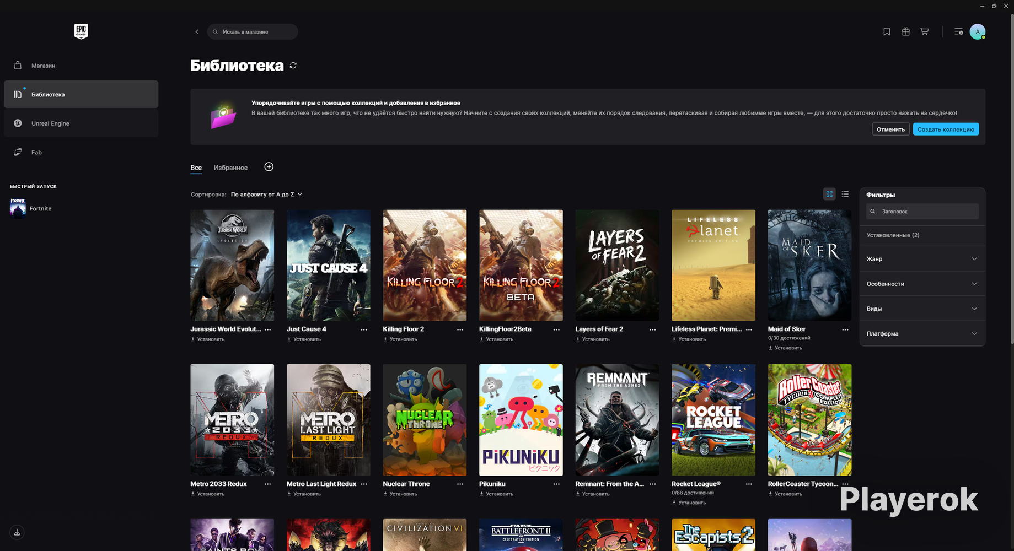
Task: Open options menu for Maid of Sker
Action: coord(845,329)
